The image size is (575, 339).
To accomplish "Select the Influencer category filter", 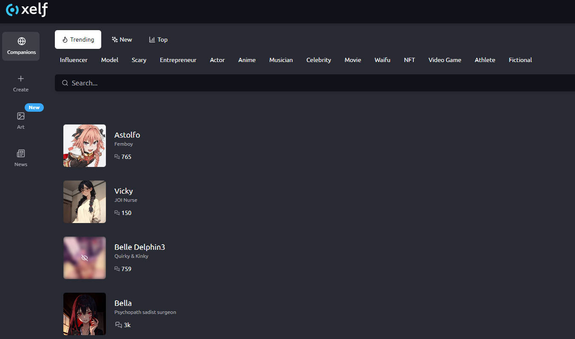I will coord(74,60).
